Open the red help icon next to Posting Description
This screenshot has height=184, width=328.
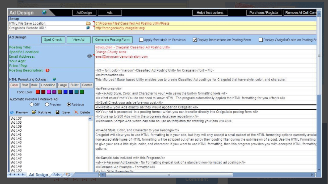click(x=47, y=70)
